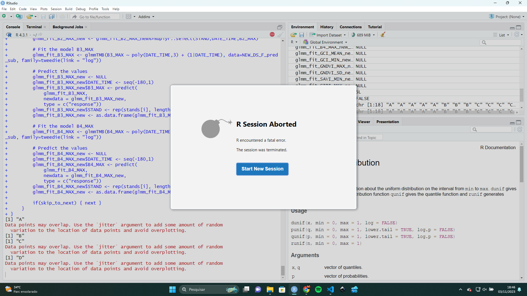Open Google Chrome from the taskbar
The image size is (527, 296).
click(306, 289)
